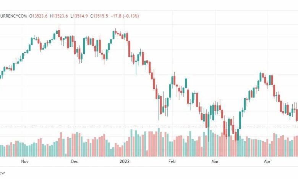Click the close price value C13515.5
The width and height of the screenshot is (298, 179).
tap(99, 16)
